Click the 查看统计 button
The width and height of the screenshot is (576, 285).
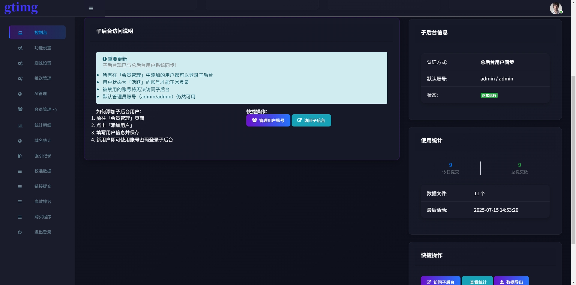[477, 281]
